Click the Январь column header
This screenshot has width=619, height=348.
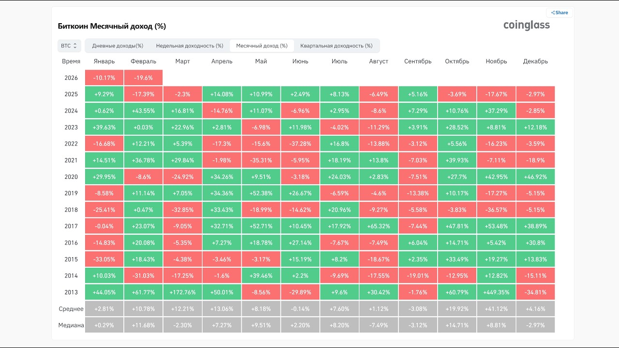[x=104, y=61]
